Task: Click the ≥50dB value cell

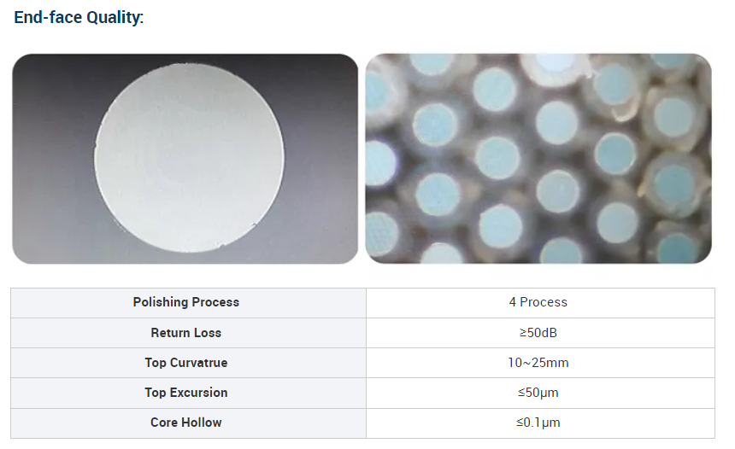Action: 538,333
